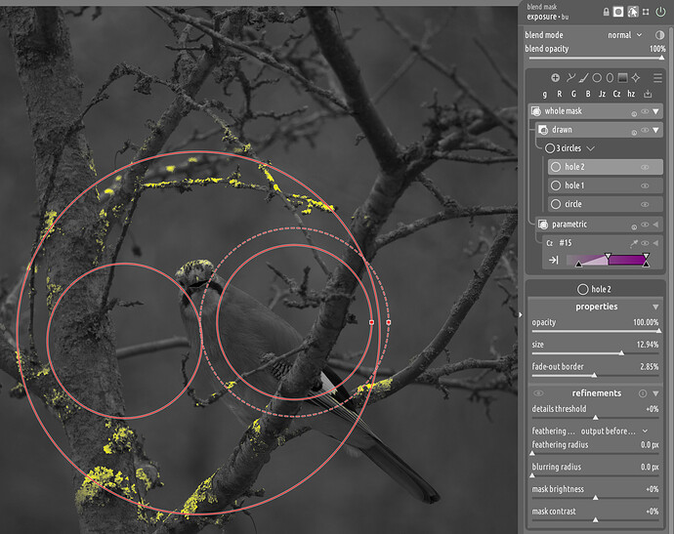The image size is (674, 534).
Task: Click the red handle on hole 2 circle edge
Action: pos(372,322)
